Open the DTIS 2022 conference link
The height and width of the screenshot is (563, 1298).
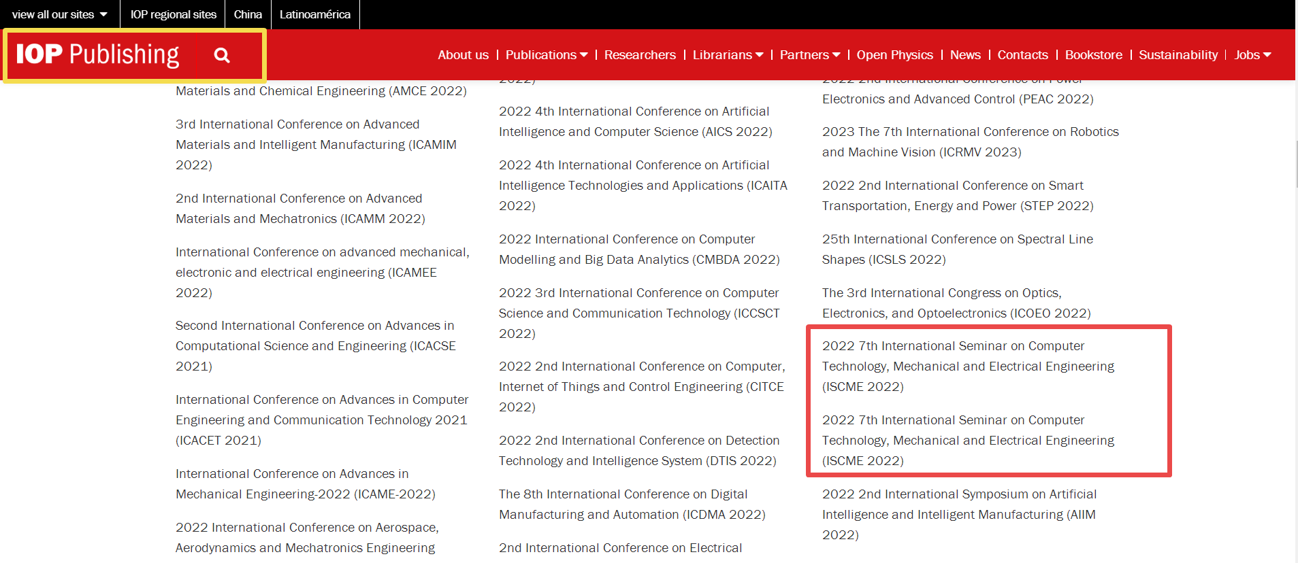click(639, 451)
